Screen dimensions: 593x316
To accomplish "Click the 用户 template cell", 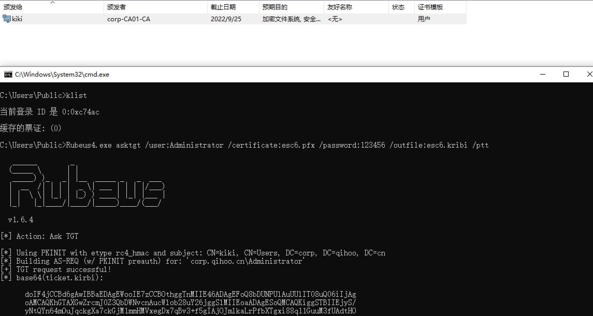I will [x=424, y=19].
